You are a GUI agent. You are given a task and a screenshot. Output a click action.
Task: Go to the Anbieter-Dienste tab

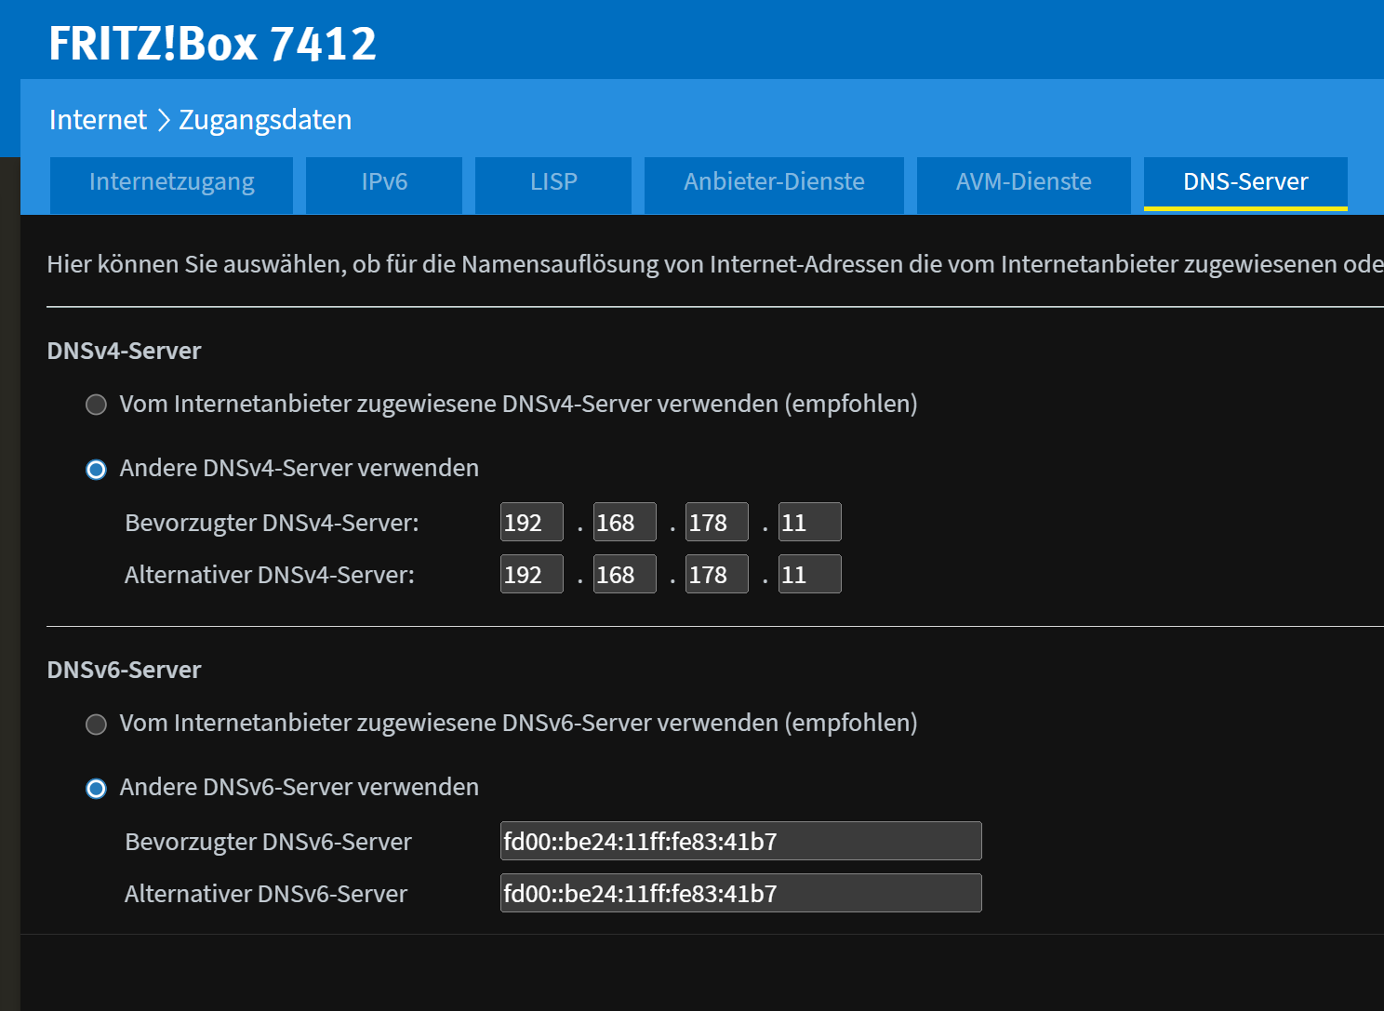click(x=774, y=182)
